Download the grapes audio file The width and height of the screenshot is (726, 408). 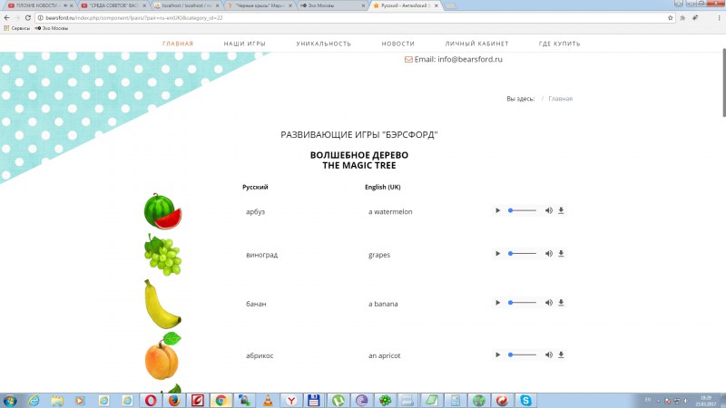pyautogui.click(x=561, y=254)
